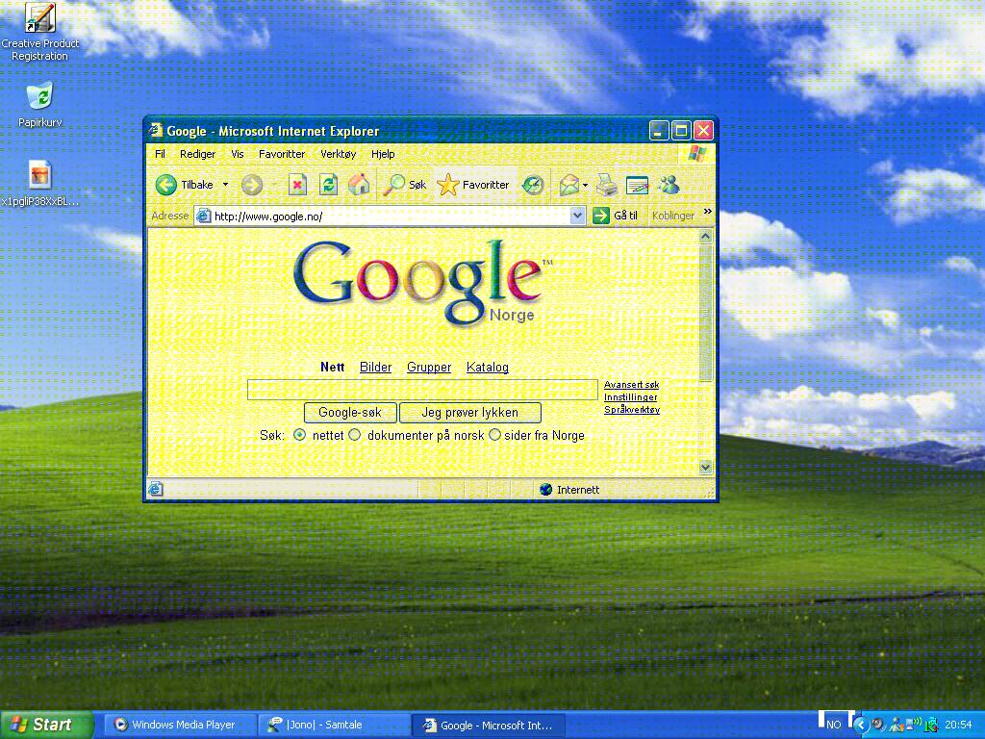Refresh the page with green arrows icon
This screenshot has width=985, height=739.
[328, 185]
